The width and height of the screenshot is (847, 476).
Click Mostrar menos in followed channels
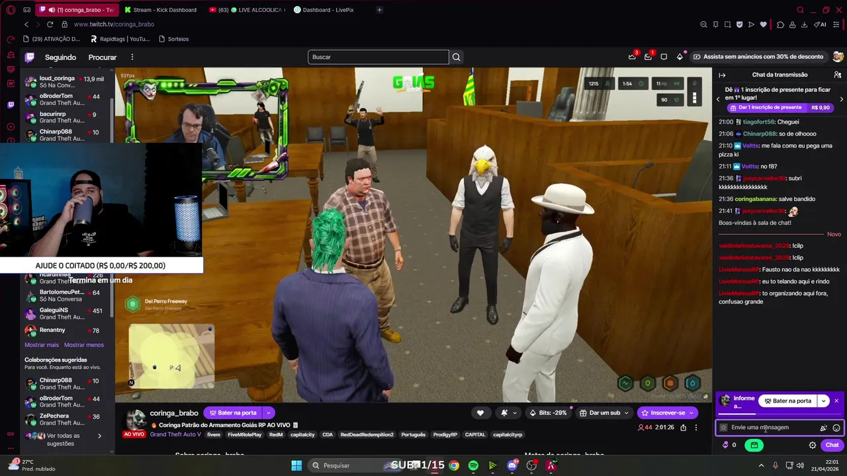coord(84,345)
